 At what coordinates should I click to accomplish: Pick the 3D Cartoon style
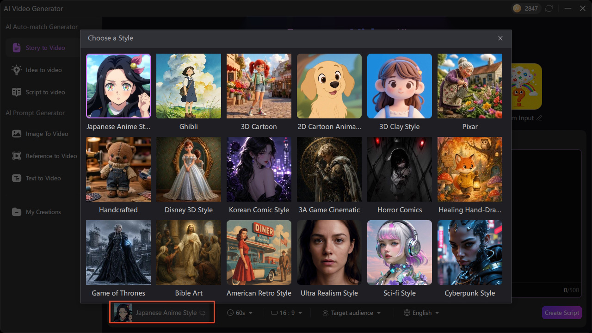pyautogui.click(x=259, y=86)
